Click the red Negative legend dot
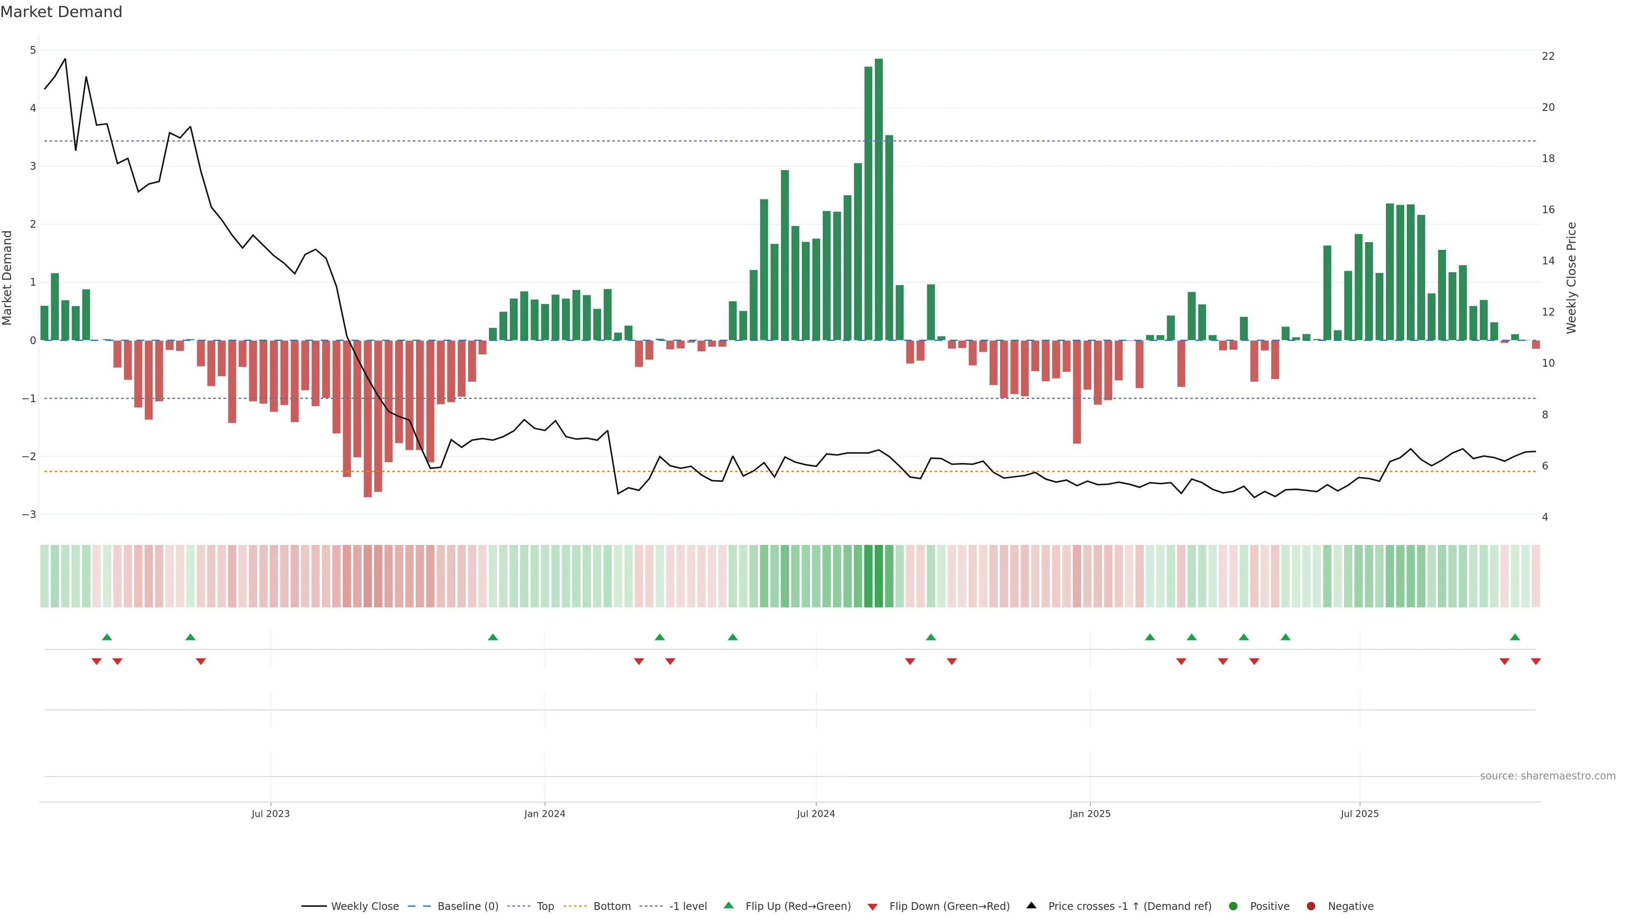 [1311, 907]
